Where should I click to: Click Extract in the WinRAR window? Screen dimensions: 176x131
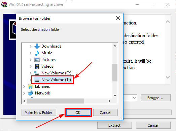(114, 125)
